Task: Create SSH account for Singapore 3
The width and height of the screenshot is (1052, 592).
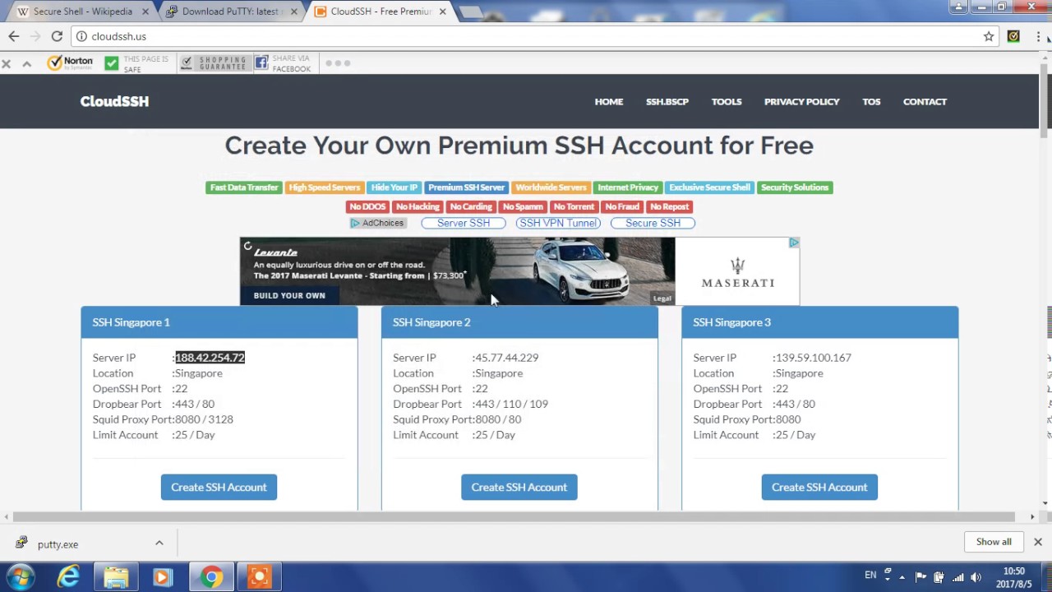Action: [x=819, y=487]
